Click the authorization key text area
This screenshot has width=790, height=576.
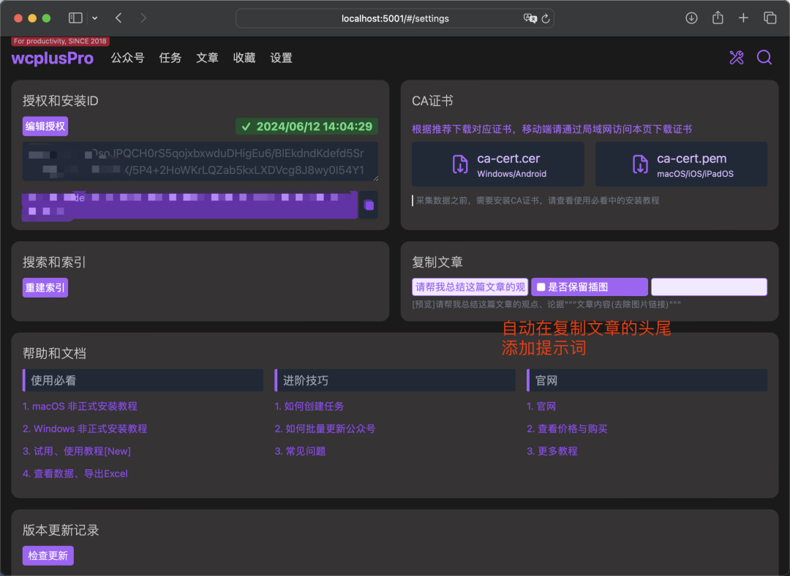[x=200, y=162]
